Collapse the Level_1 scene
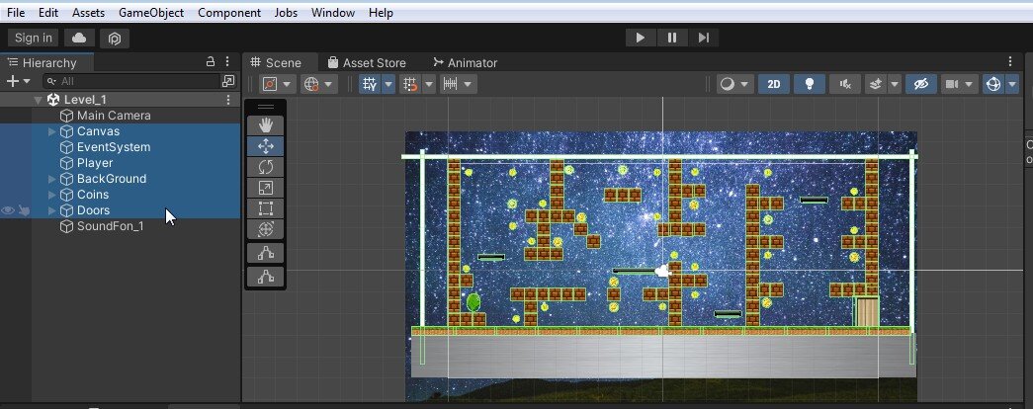The width and height of the screenshot is (1033, 409). [x=39, y=100]
